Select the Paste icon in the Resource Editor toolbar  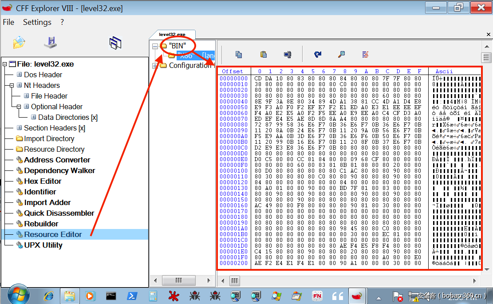tap(263, 54)
